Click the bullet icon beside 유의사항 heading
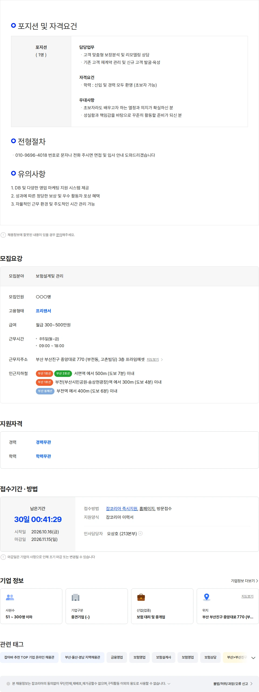 click(x=13, y=173)
